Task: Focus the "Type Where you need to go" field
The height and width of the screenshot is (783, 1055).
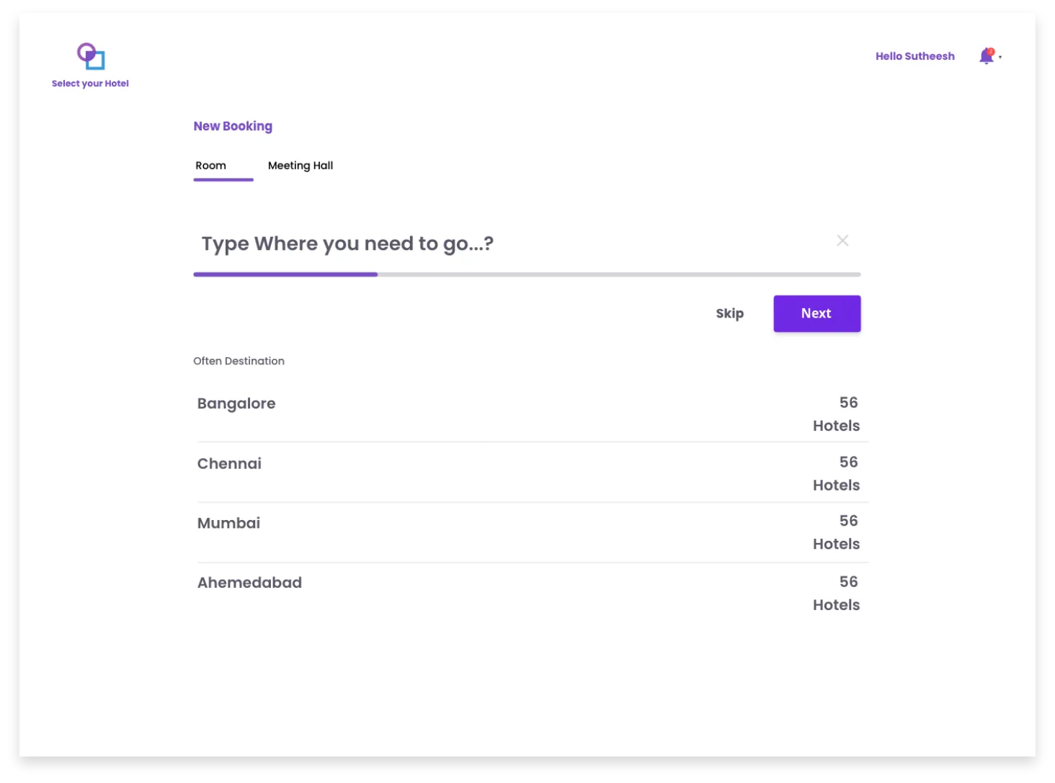Action: click(504, 243)
